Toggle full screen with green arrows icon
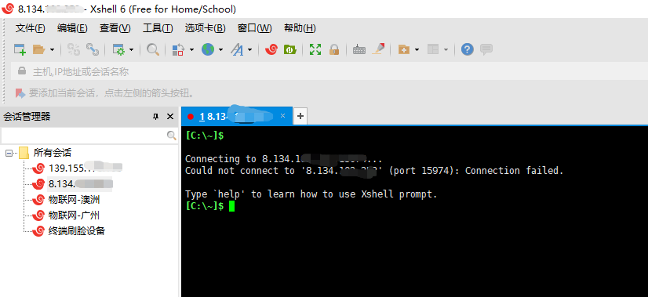The height and width of the screenshot is (297, 648). click(315, 50)
